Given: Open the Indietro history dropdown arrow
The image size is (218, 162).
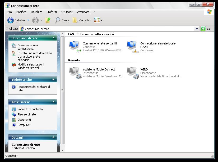Looking at the screenshot, I should 28,20.
